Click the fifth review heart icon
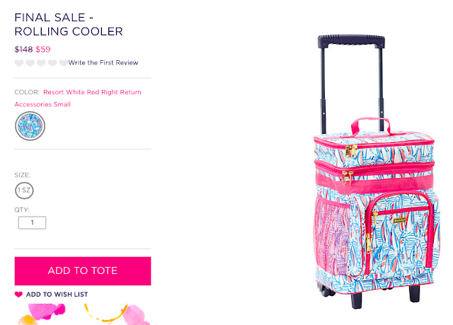 click(x=64, y=63)
